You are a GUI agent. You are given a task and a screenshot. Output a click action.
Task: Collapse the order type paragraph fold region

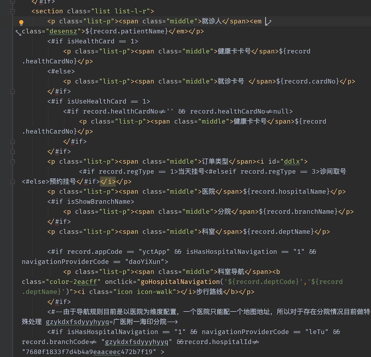coord(13,161)
